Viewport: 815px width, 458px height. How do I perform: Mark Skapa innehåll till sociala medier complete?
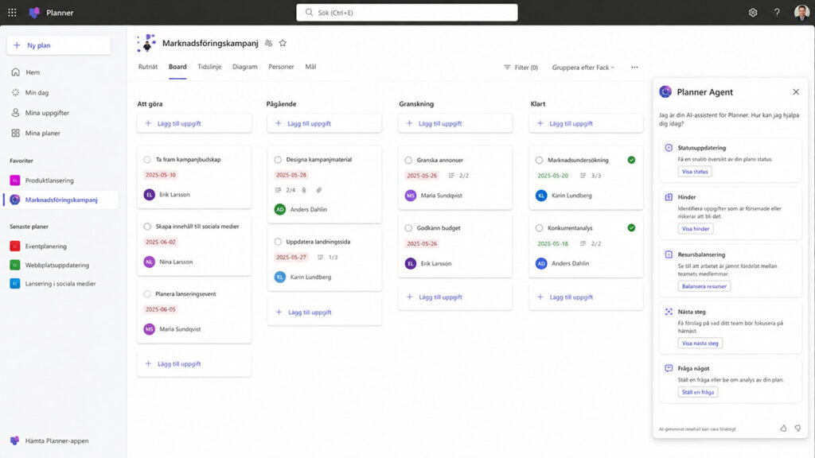(147, 227)
